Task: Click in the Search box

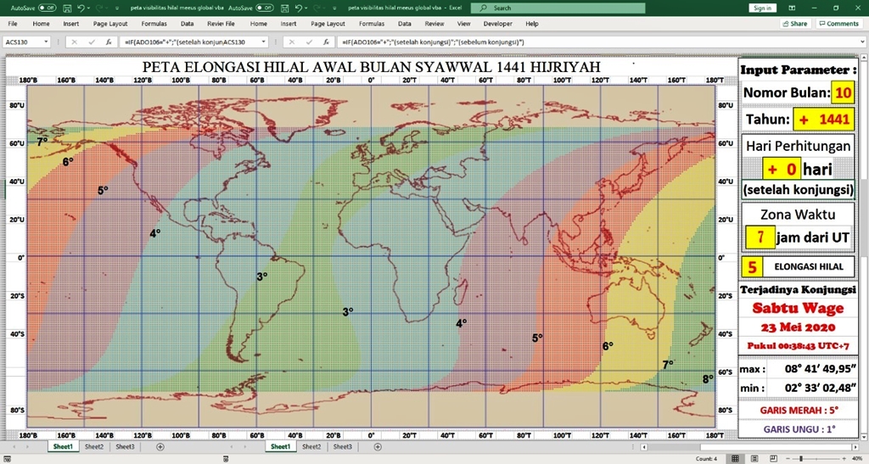Action: pyautogui.click(x=558, y=8)
